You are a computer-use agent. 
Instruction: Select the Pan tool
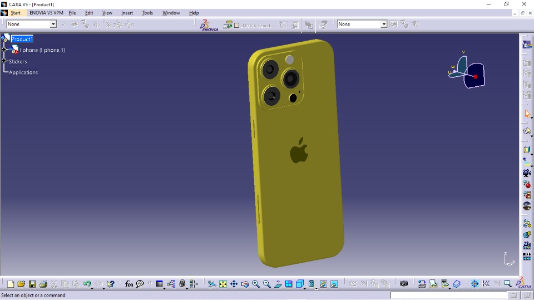[x=234, y=284]
